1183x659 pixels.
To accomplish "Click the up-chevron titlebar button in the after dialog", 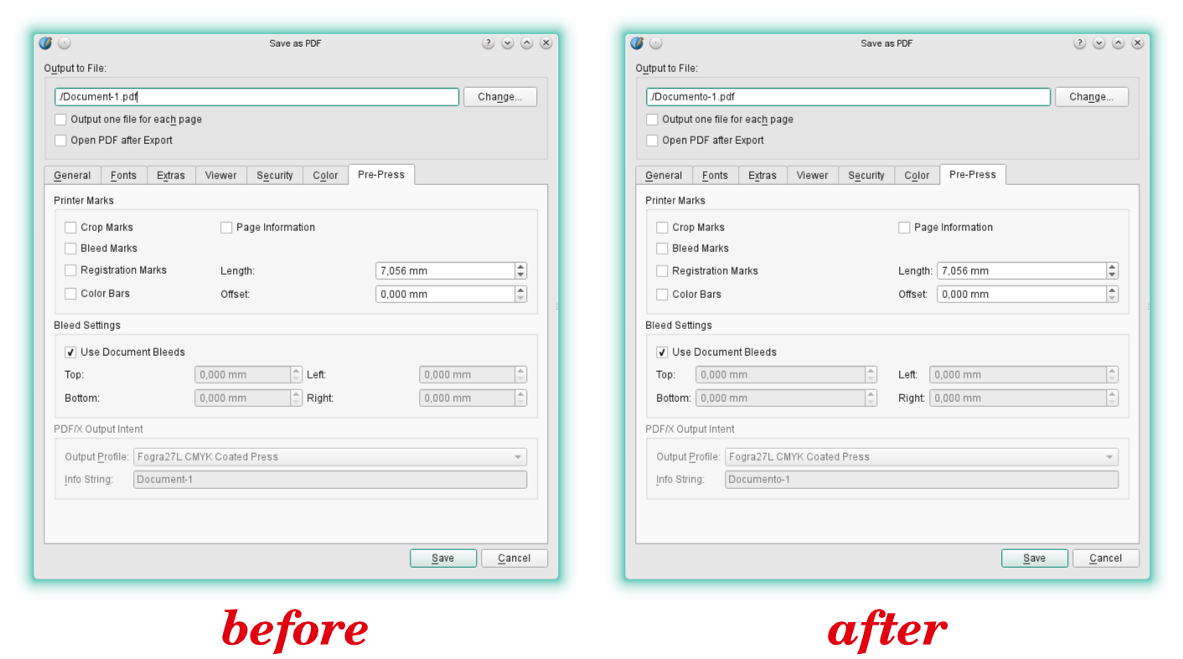I will click(1118, 44).
